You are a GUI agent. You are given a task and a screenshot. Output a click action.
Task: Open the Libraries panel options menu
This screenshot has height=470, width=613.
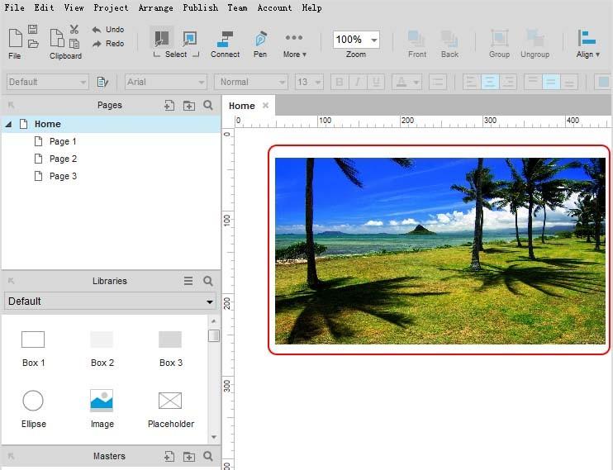[x=188, y=281]
